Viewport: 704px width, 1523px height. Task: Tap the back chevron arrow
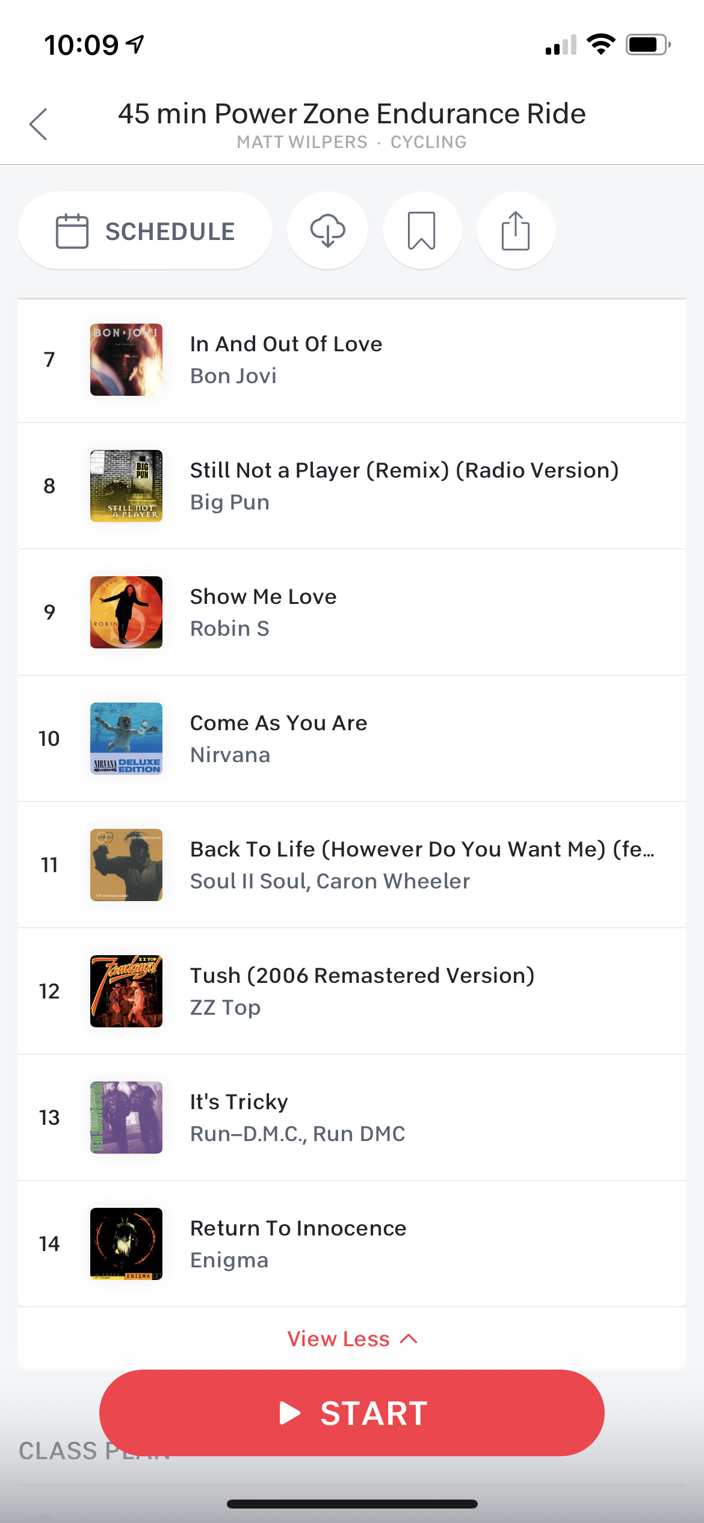tap(39, 125)
